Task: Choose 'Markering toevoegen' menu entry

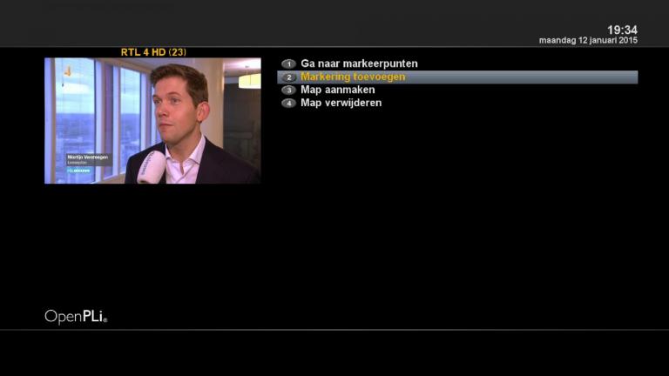Action: [x=353, y=77]
